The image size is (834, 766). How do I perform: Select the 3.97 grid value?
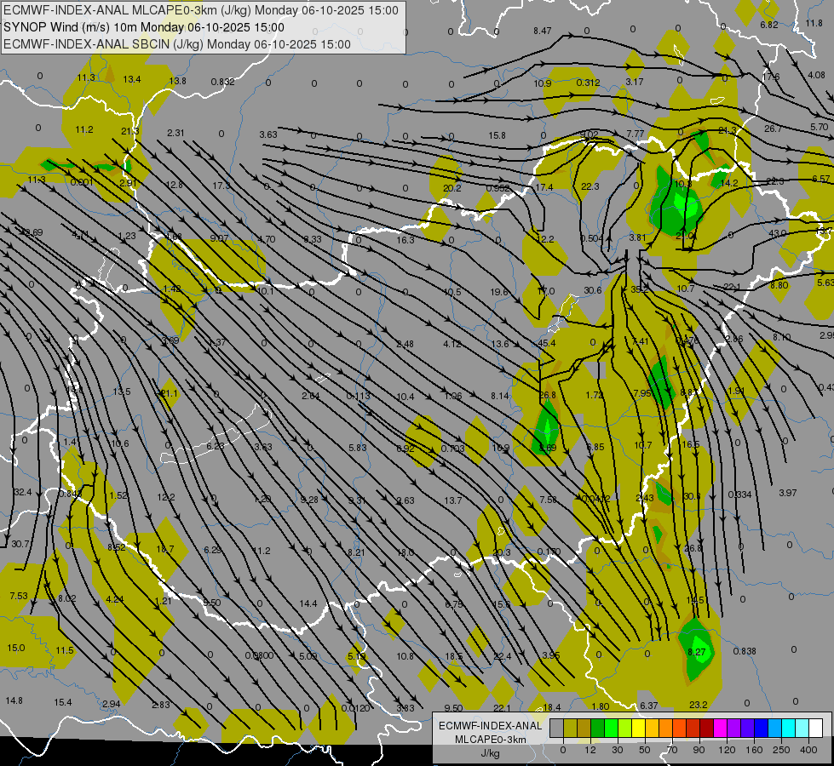click(788, 493)
